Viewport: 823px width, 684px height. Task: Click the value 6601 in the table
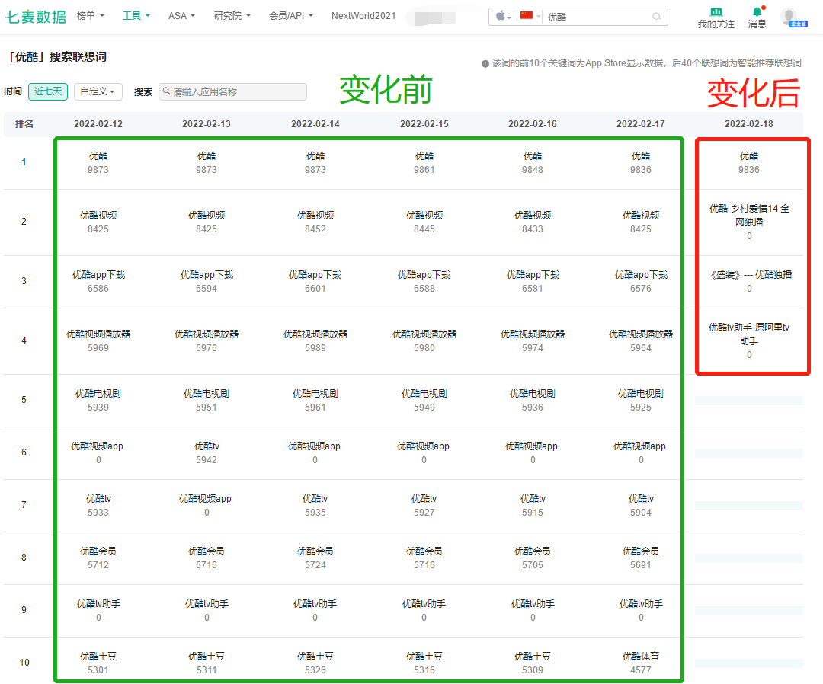coord(315,289)
